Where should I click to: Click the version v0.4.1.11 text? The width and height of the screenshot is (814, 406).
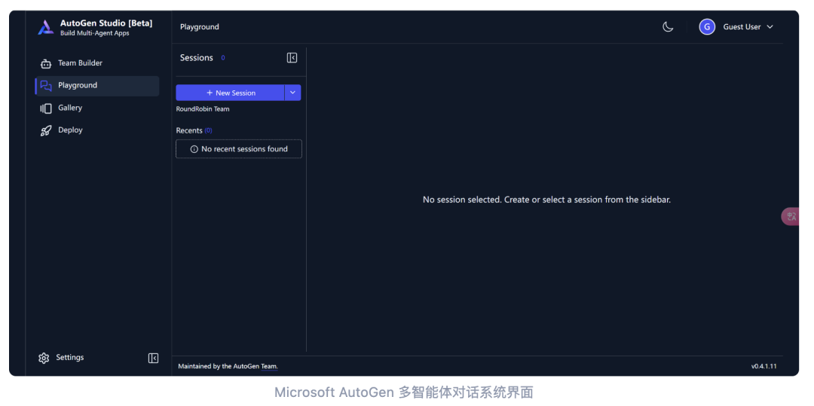coord(764,366)
